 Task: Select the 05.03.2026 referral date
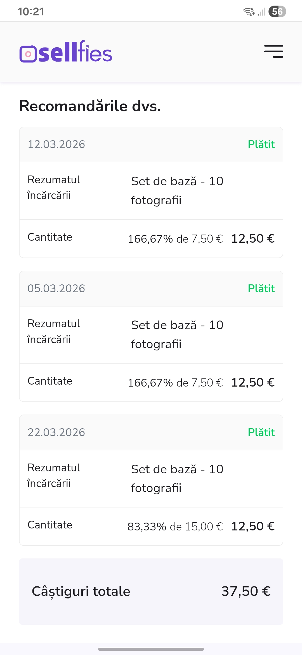(56, 289)
